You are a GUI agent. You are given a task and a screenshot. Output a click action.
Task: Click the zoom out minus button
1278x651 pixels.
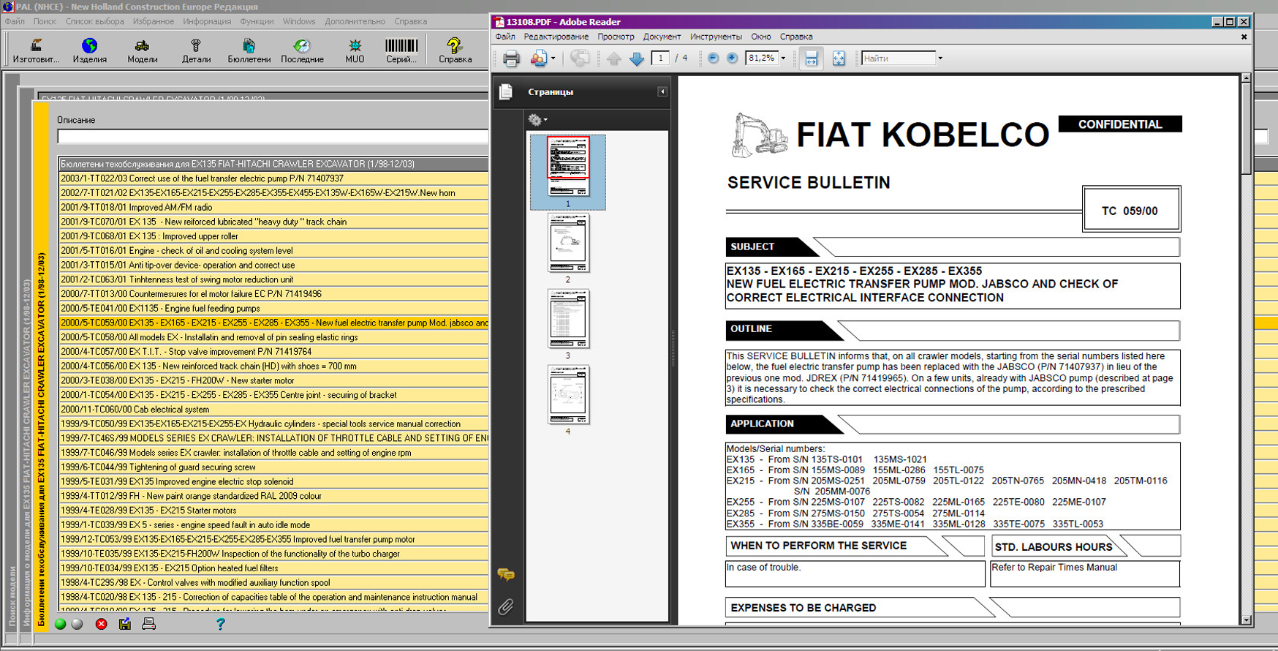713,59
